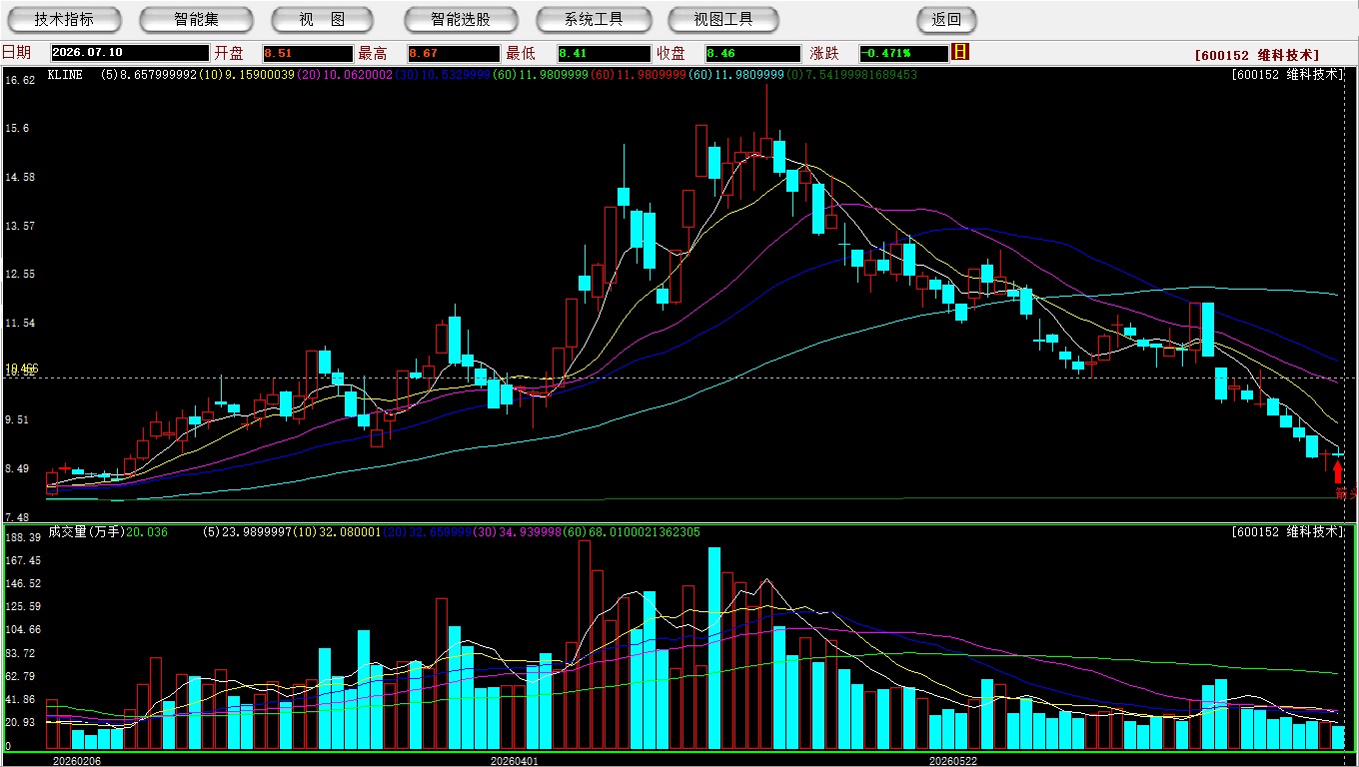Click the 日 daily period icon
1359x767 pixels.
coord(960,52)
